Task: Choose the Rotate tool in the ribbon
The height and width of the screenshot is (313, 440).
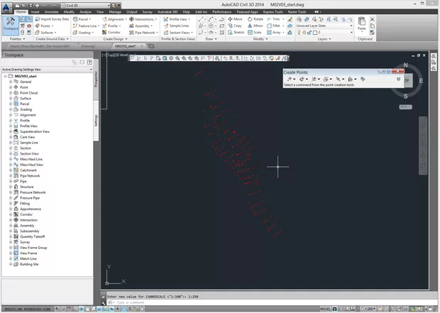Action: [257, 19]
